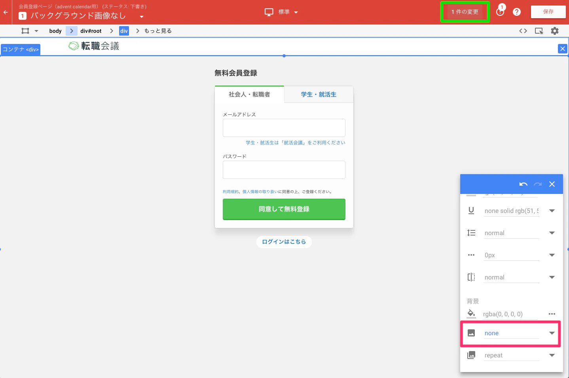Click the パスワード input field
569x378 pixels.
[x=284, y=170]
